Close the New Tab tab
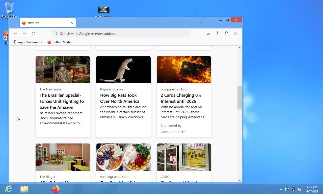This screenshot has width=323, height=194. click(x=72, y=23)
